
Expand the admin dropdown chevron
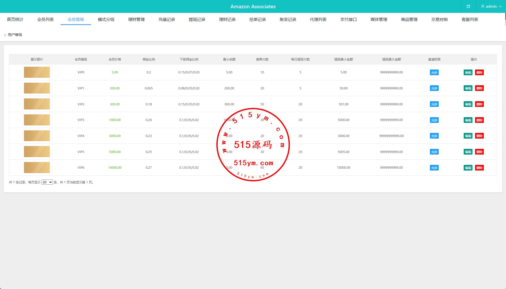[500, 6]
